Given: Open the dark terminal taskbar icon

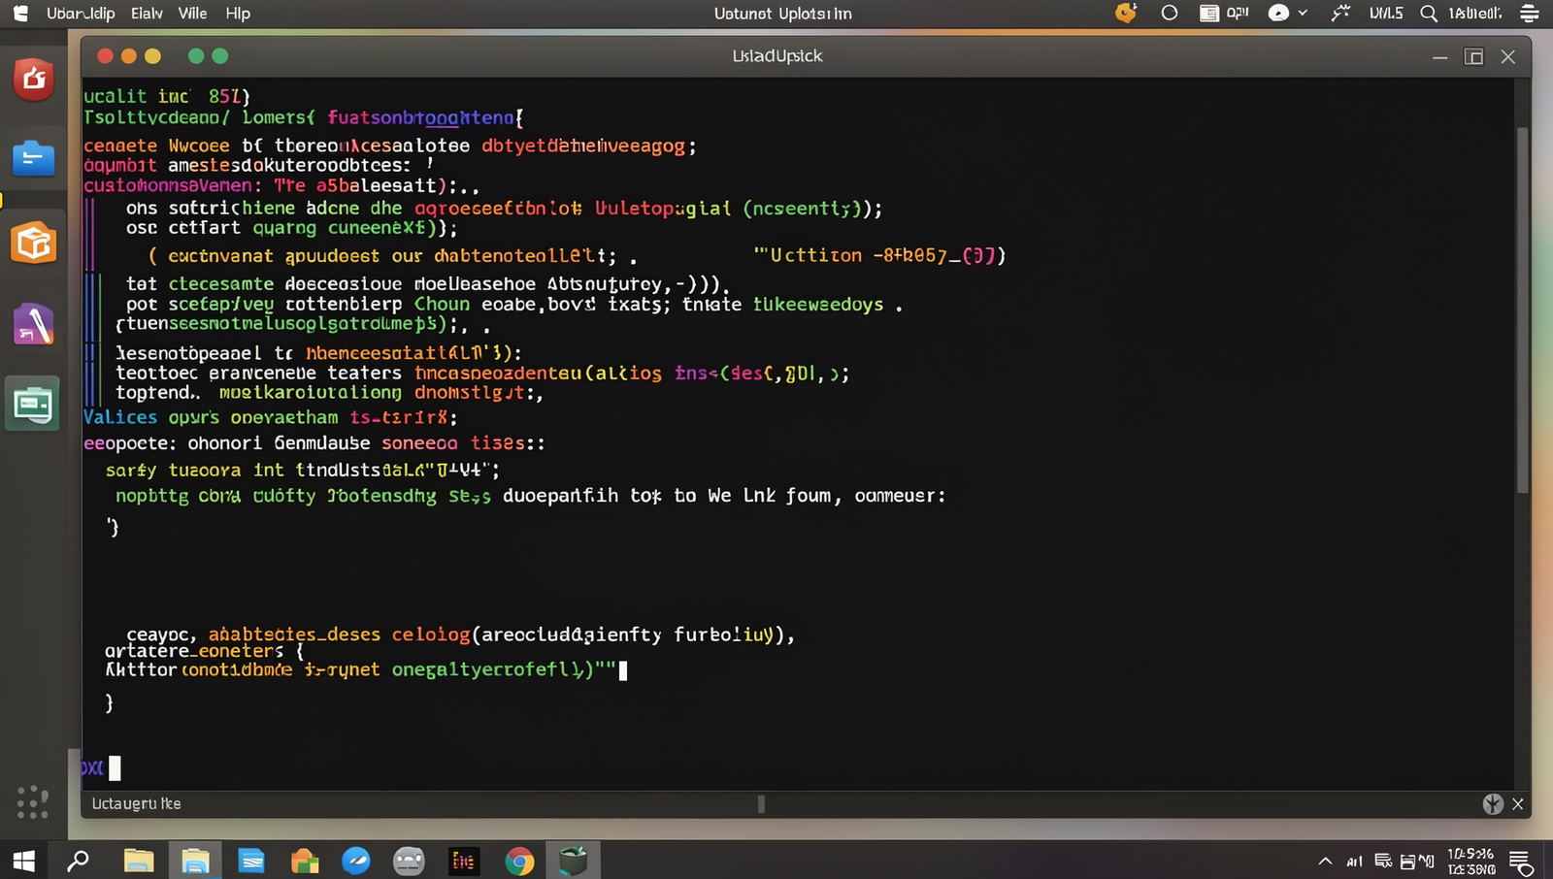Looking at the screenshot, I should pos(463,861).
